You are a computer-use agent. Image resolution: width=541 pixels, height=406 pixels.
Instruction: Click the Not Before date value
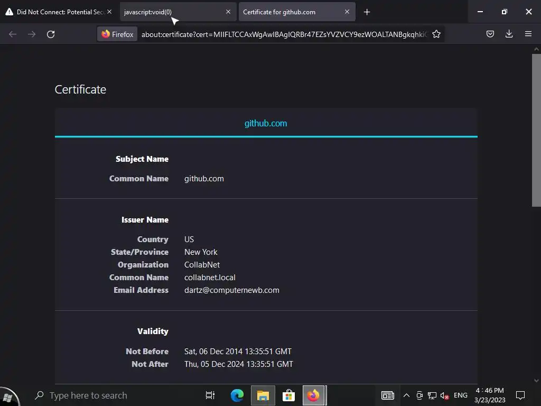[x=238, y=352]
